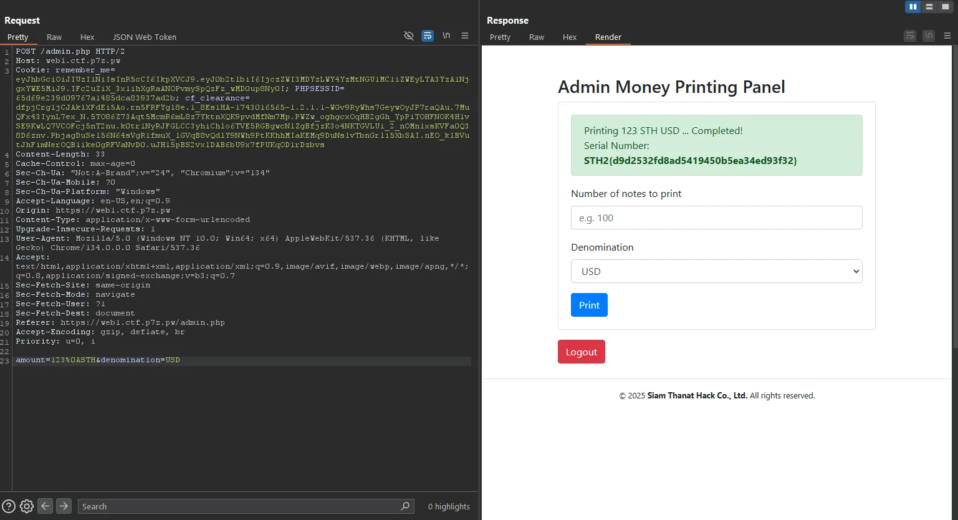Toggle show newline \n icon in Request
This screenshot has height=520, width=958.
[x=446, y=36]
